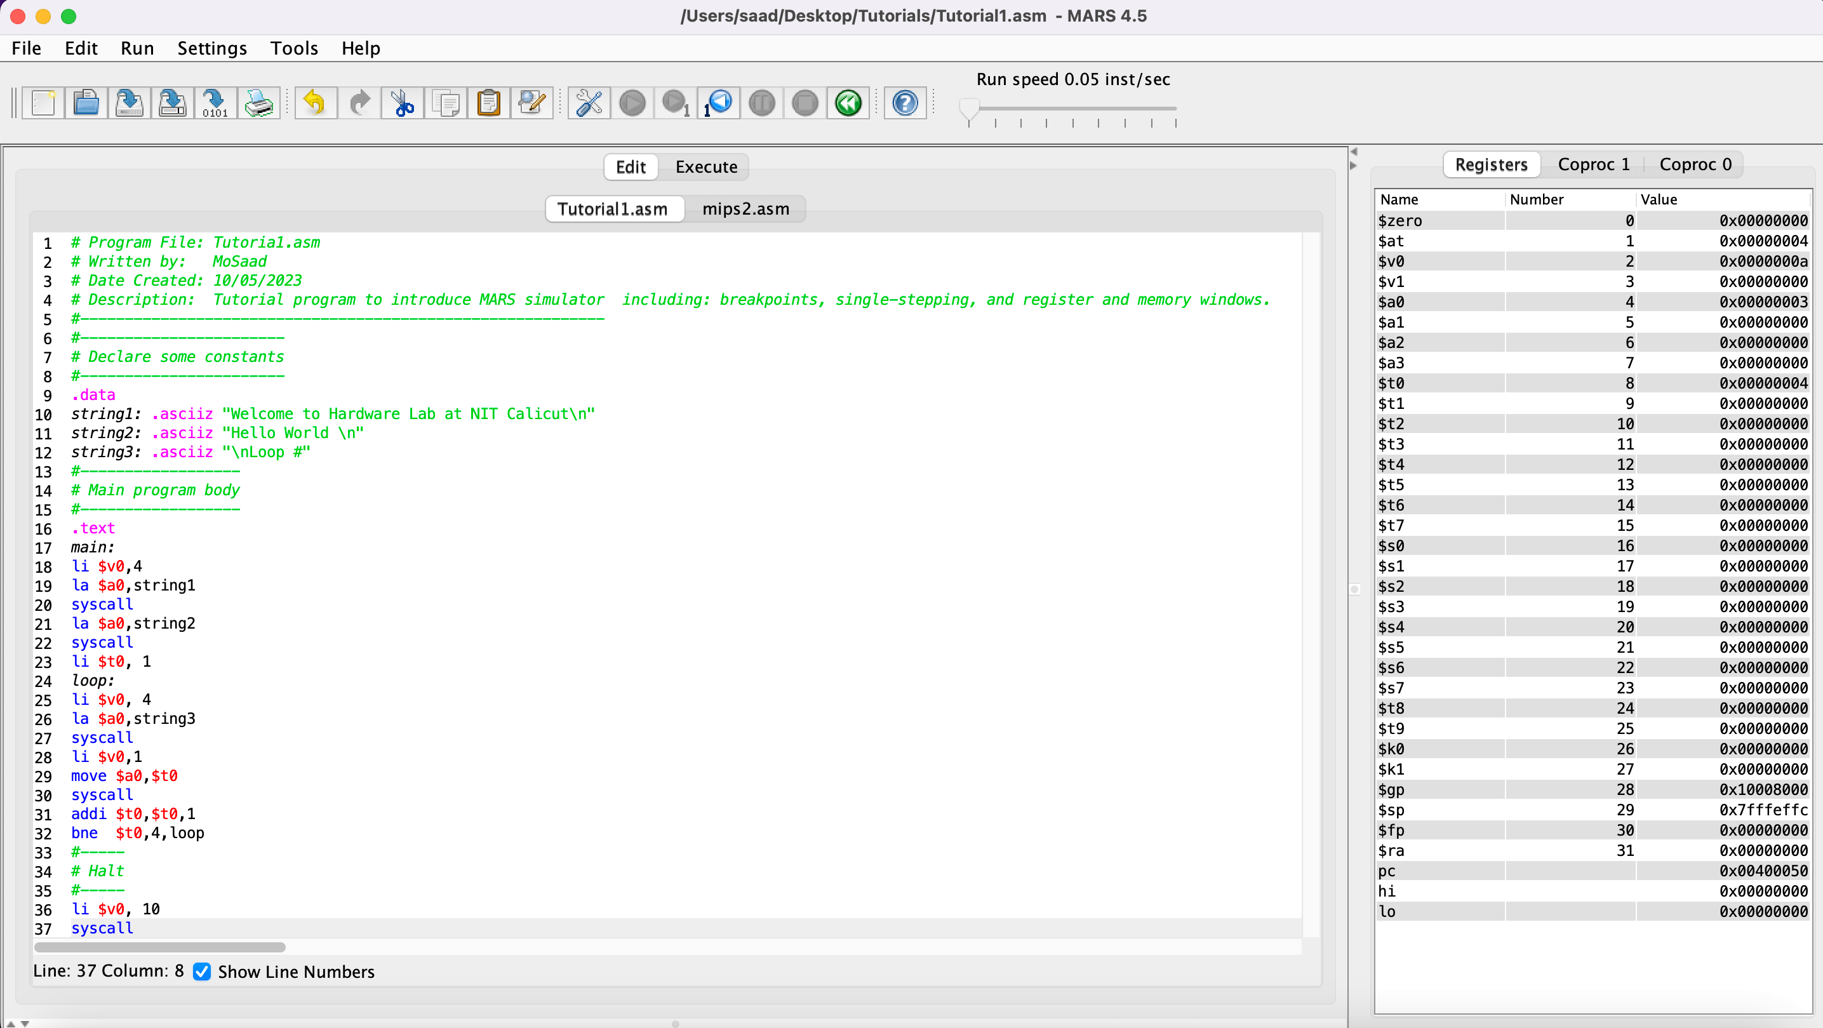
Task: Click the Open file folder icon
Action: (x=86, y=103)
